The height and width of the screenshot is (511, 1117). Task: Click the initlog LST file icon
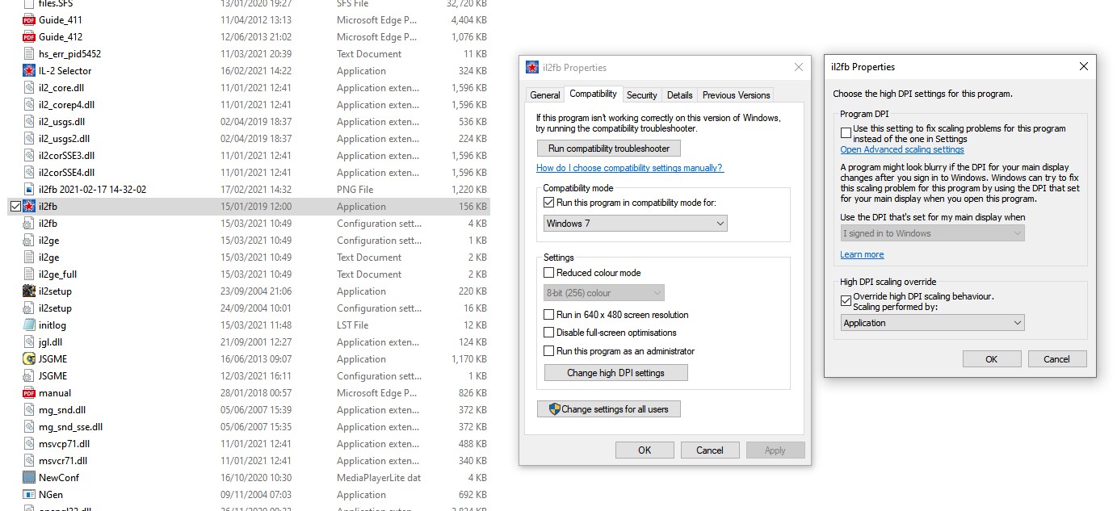pyautogui.click(x=29, y=325)
